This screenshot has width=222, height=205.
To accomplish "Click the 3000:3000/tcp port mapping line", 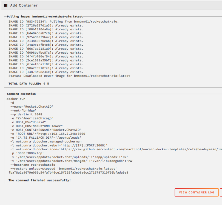I will pos(27,153).
